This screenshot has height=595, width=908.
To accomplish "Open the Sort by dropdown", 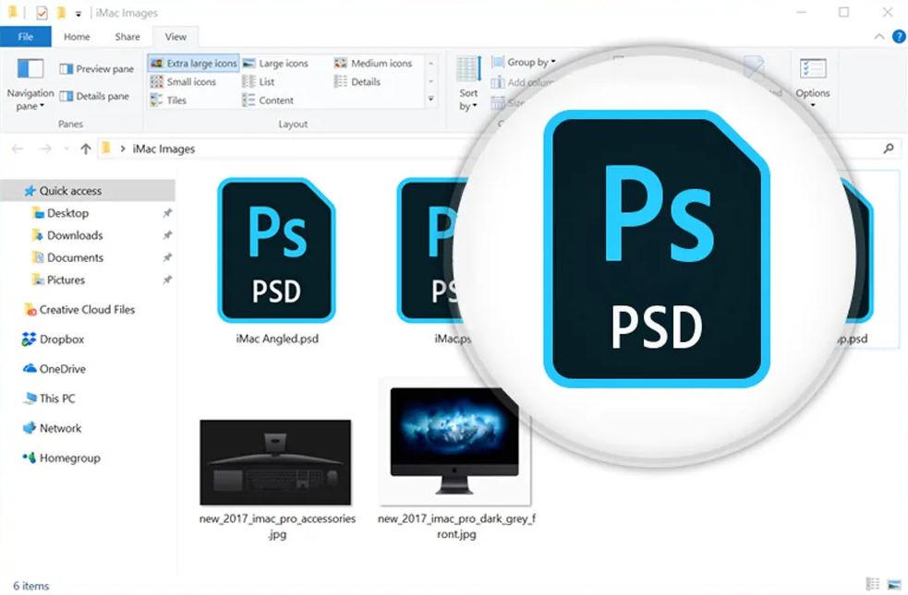I will (x=468, y=83).
